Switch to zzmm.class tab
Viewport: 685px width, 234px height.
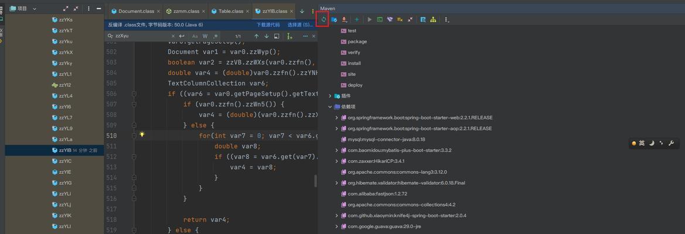pos(185,11)
